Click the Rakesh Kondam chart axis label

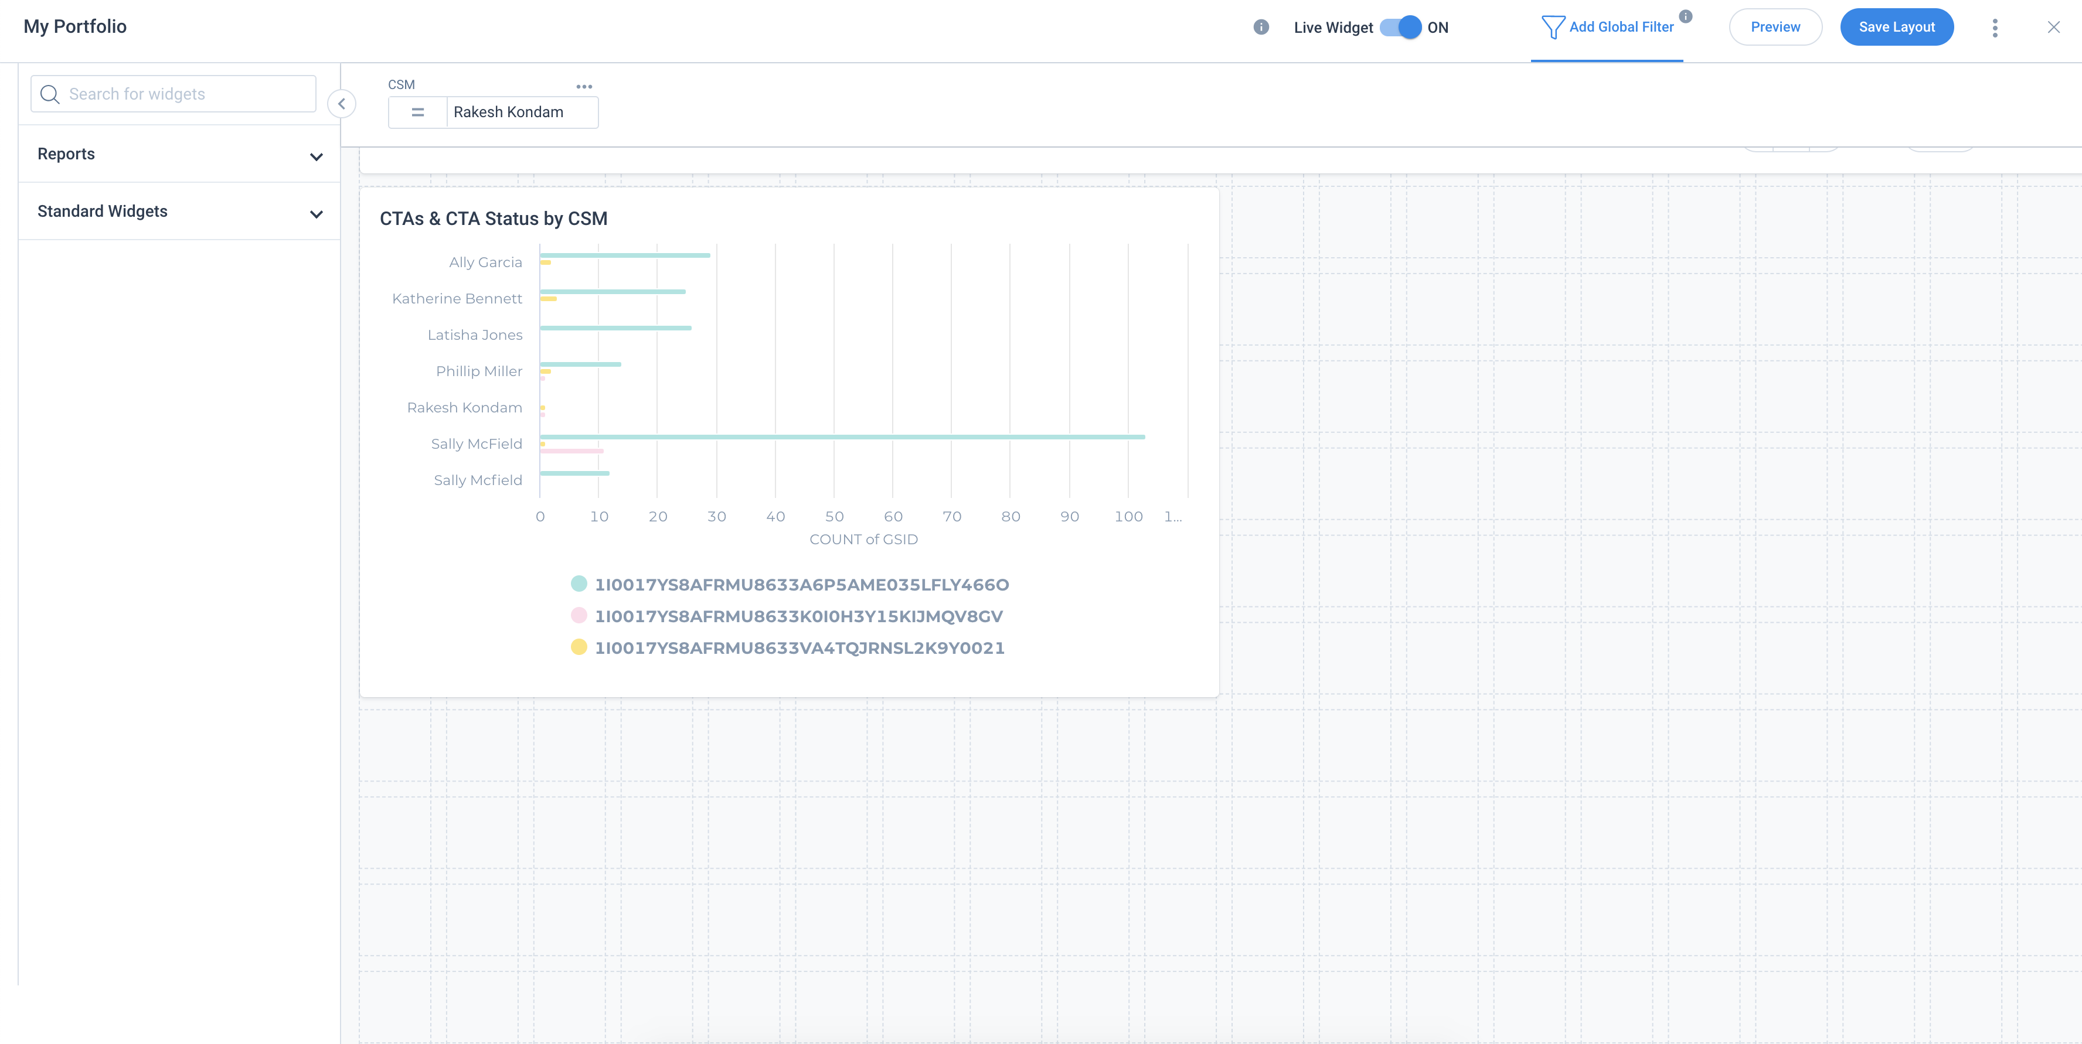(465, 407)
